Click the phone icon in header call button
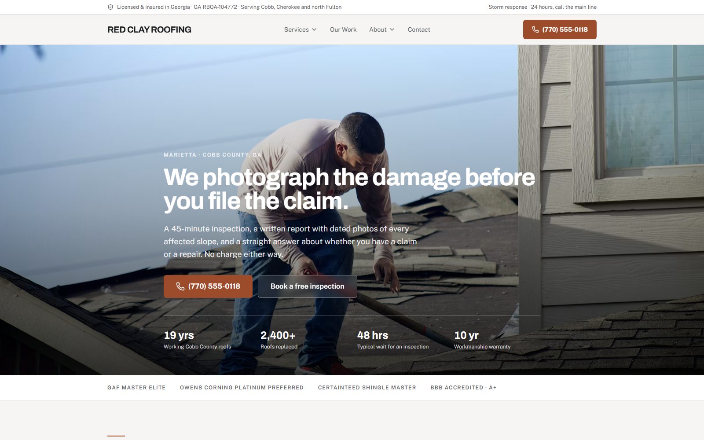This screenshot has height=440, width=704. click(535, 29)
